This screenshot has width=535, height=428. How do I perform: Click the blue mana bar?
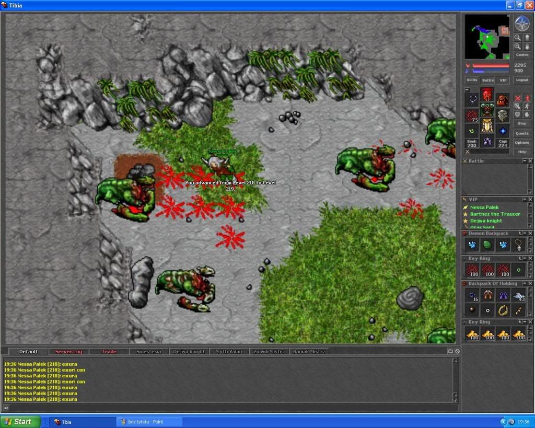[x=491, y=71]
